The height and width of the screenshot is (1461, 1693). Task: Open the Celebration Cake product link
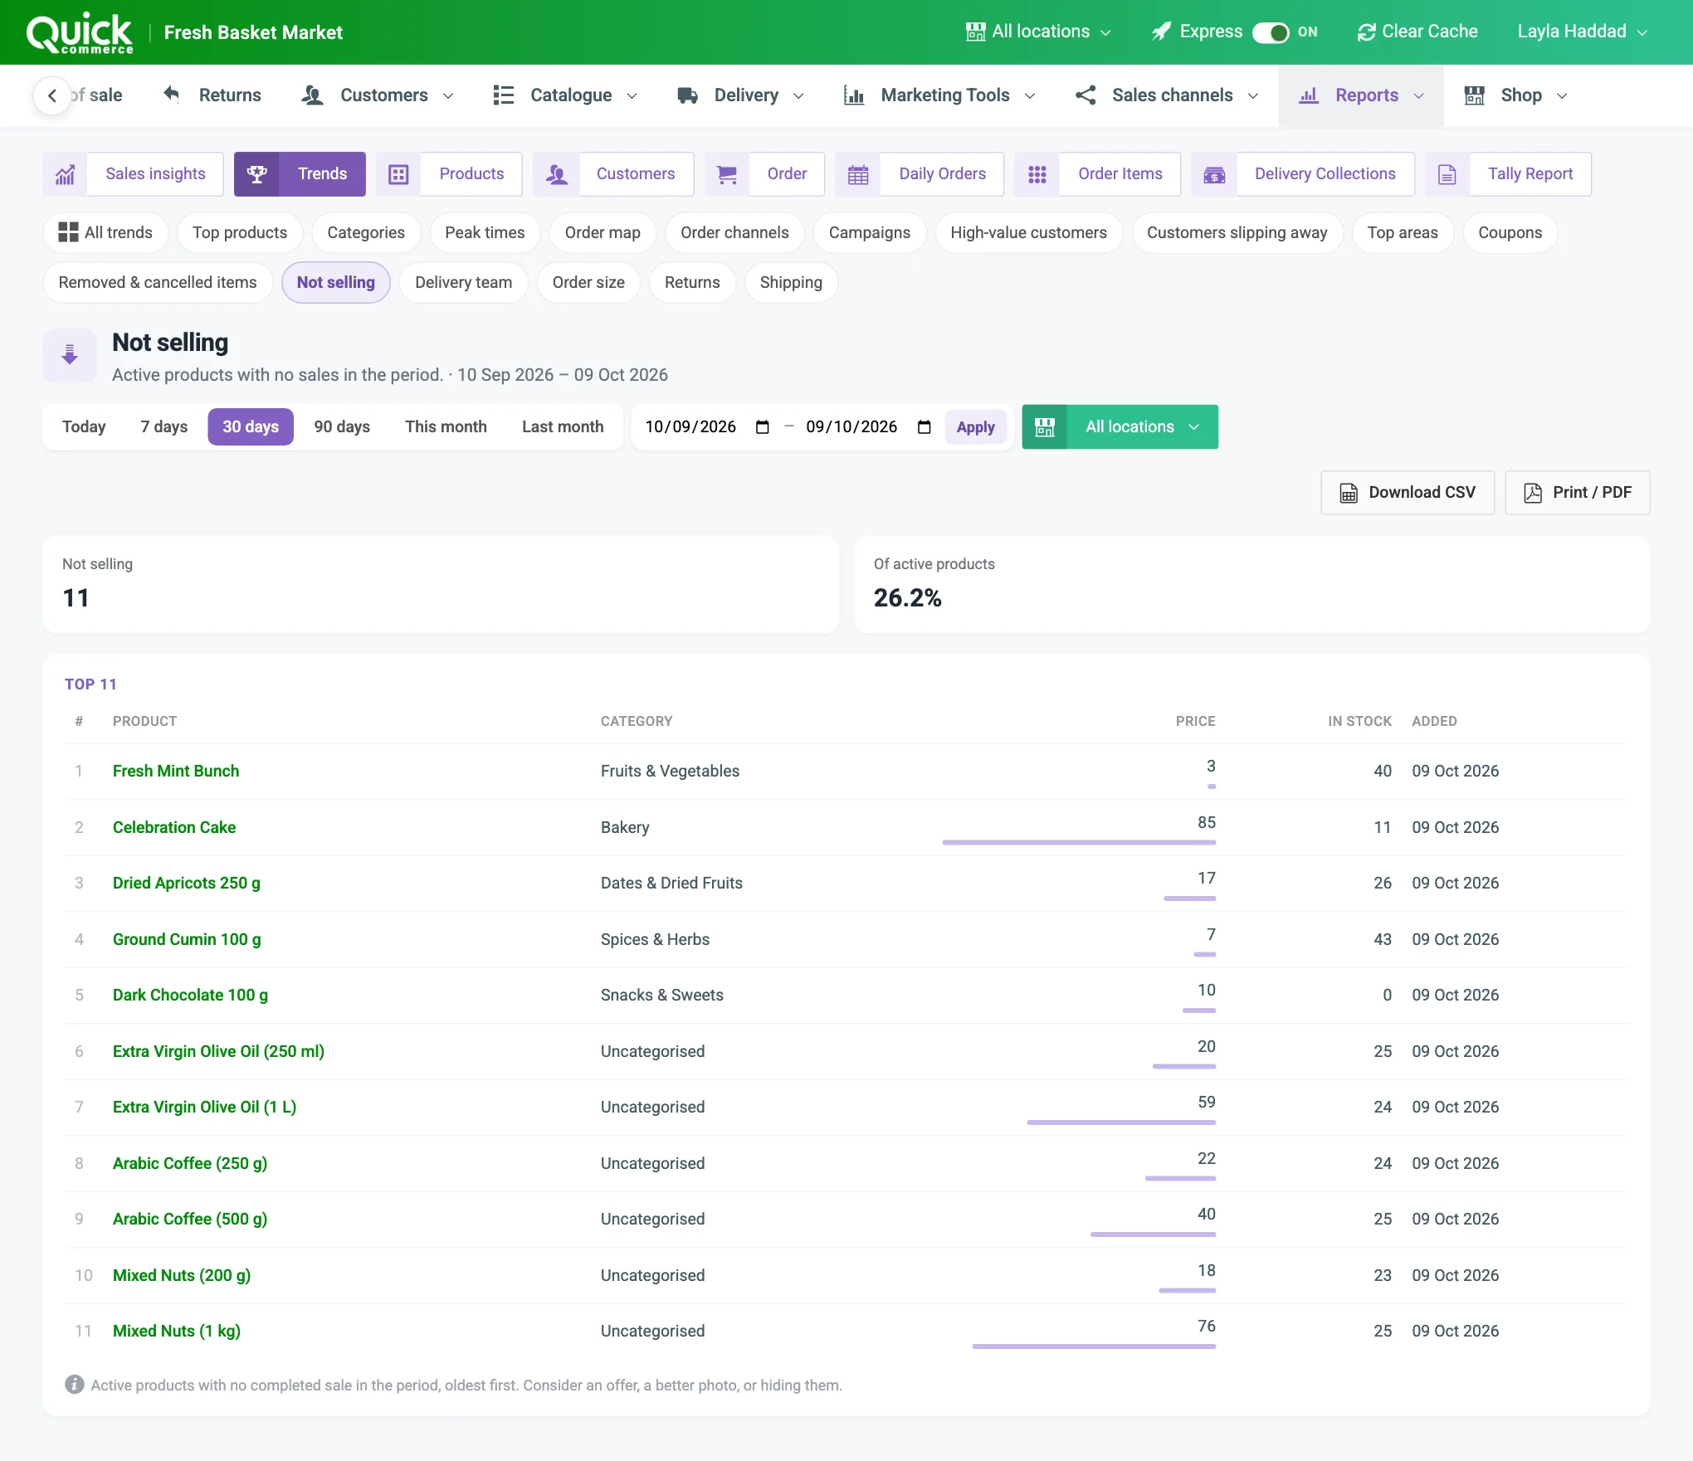coord(174,828)
